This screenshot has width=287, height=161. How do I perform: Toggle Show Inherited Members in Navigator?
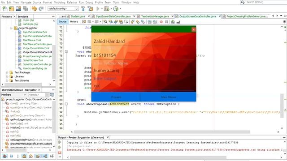5,156
